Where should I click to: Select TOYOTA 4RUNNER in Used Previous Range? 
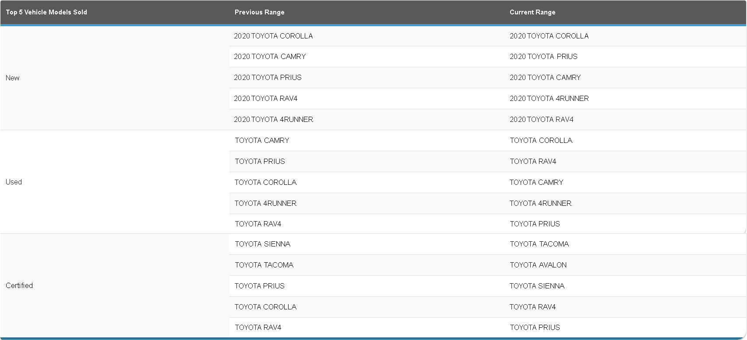[265, 203]
